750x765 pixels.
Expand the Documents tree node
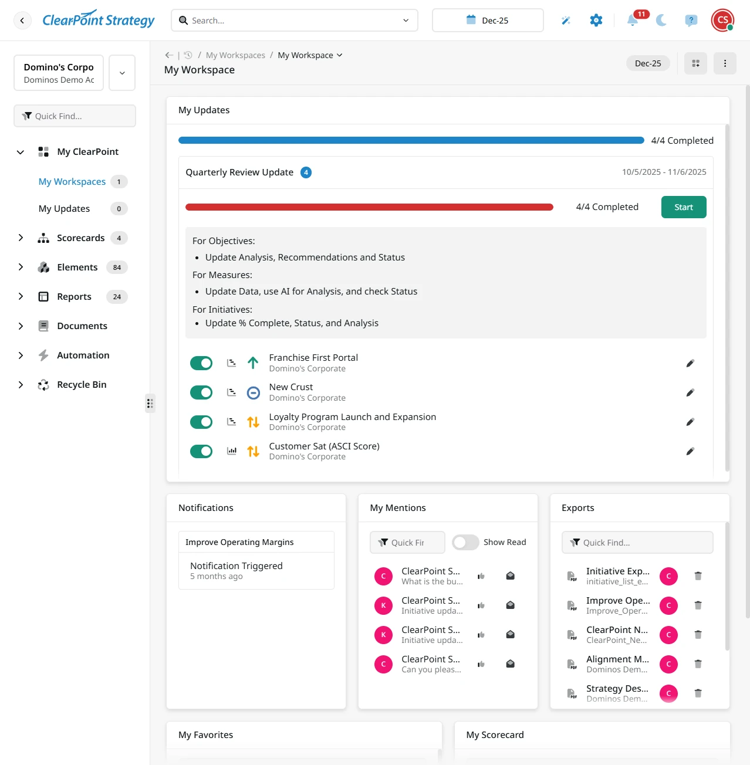[x=21, y=326]
